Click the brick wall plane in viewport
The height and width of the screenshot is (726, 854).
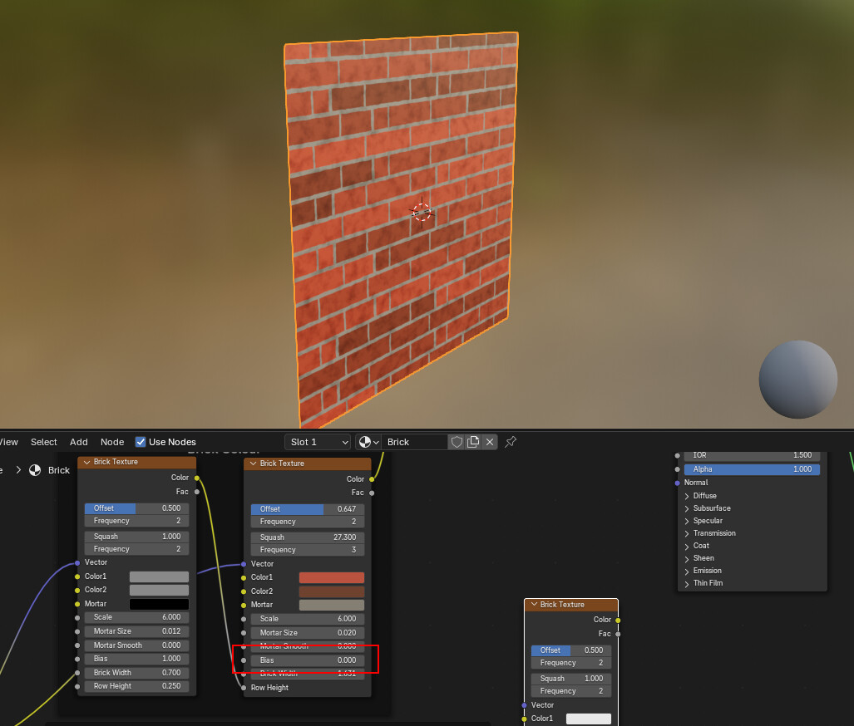point(402,228)
